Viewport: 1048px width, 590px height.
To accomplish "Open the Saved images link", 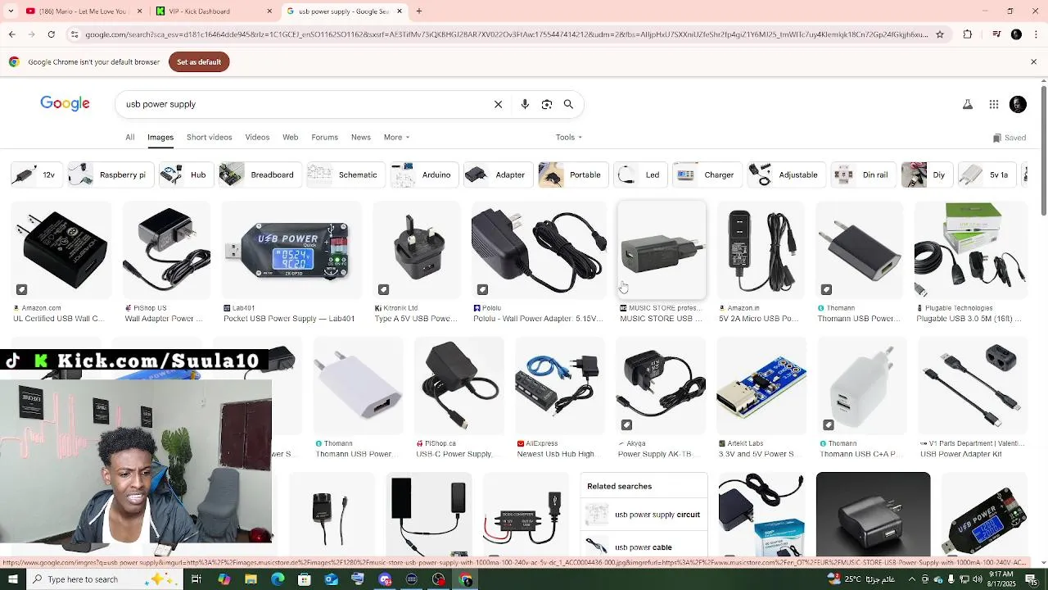I will 1009,138.
